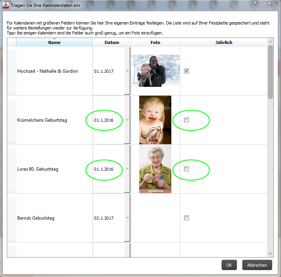Click the date field showing 01.1.2017
The height and width of the screenshot is (277, 281).
pyautogui.click(x=108, y=71)
